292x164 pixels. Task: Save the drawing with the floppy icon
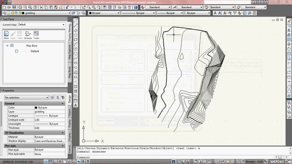14,7
